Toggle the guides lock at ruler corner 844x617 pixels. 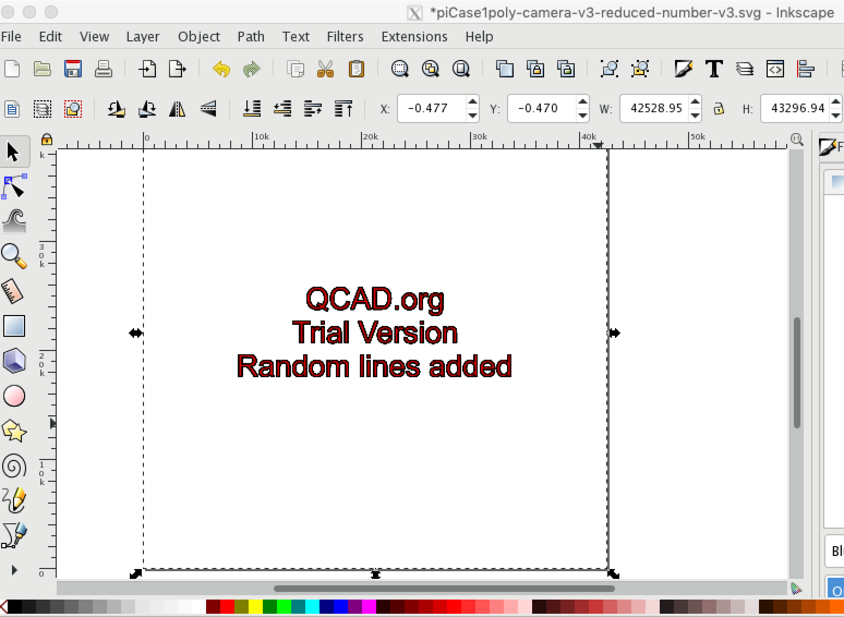(x=47, y=140)
